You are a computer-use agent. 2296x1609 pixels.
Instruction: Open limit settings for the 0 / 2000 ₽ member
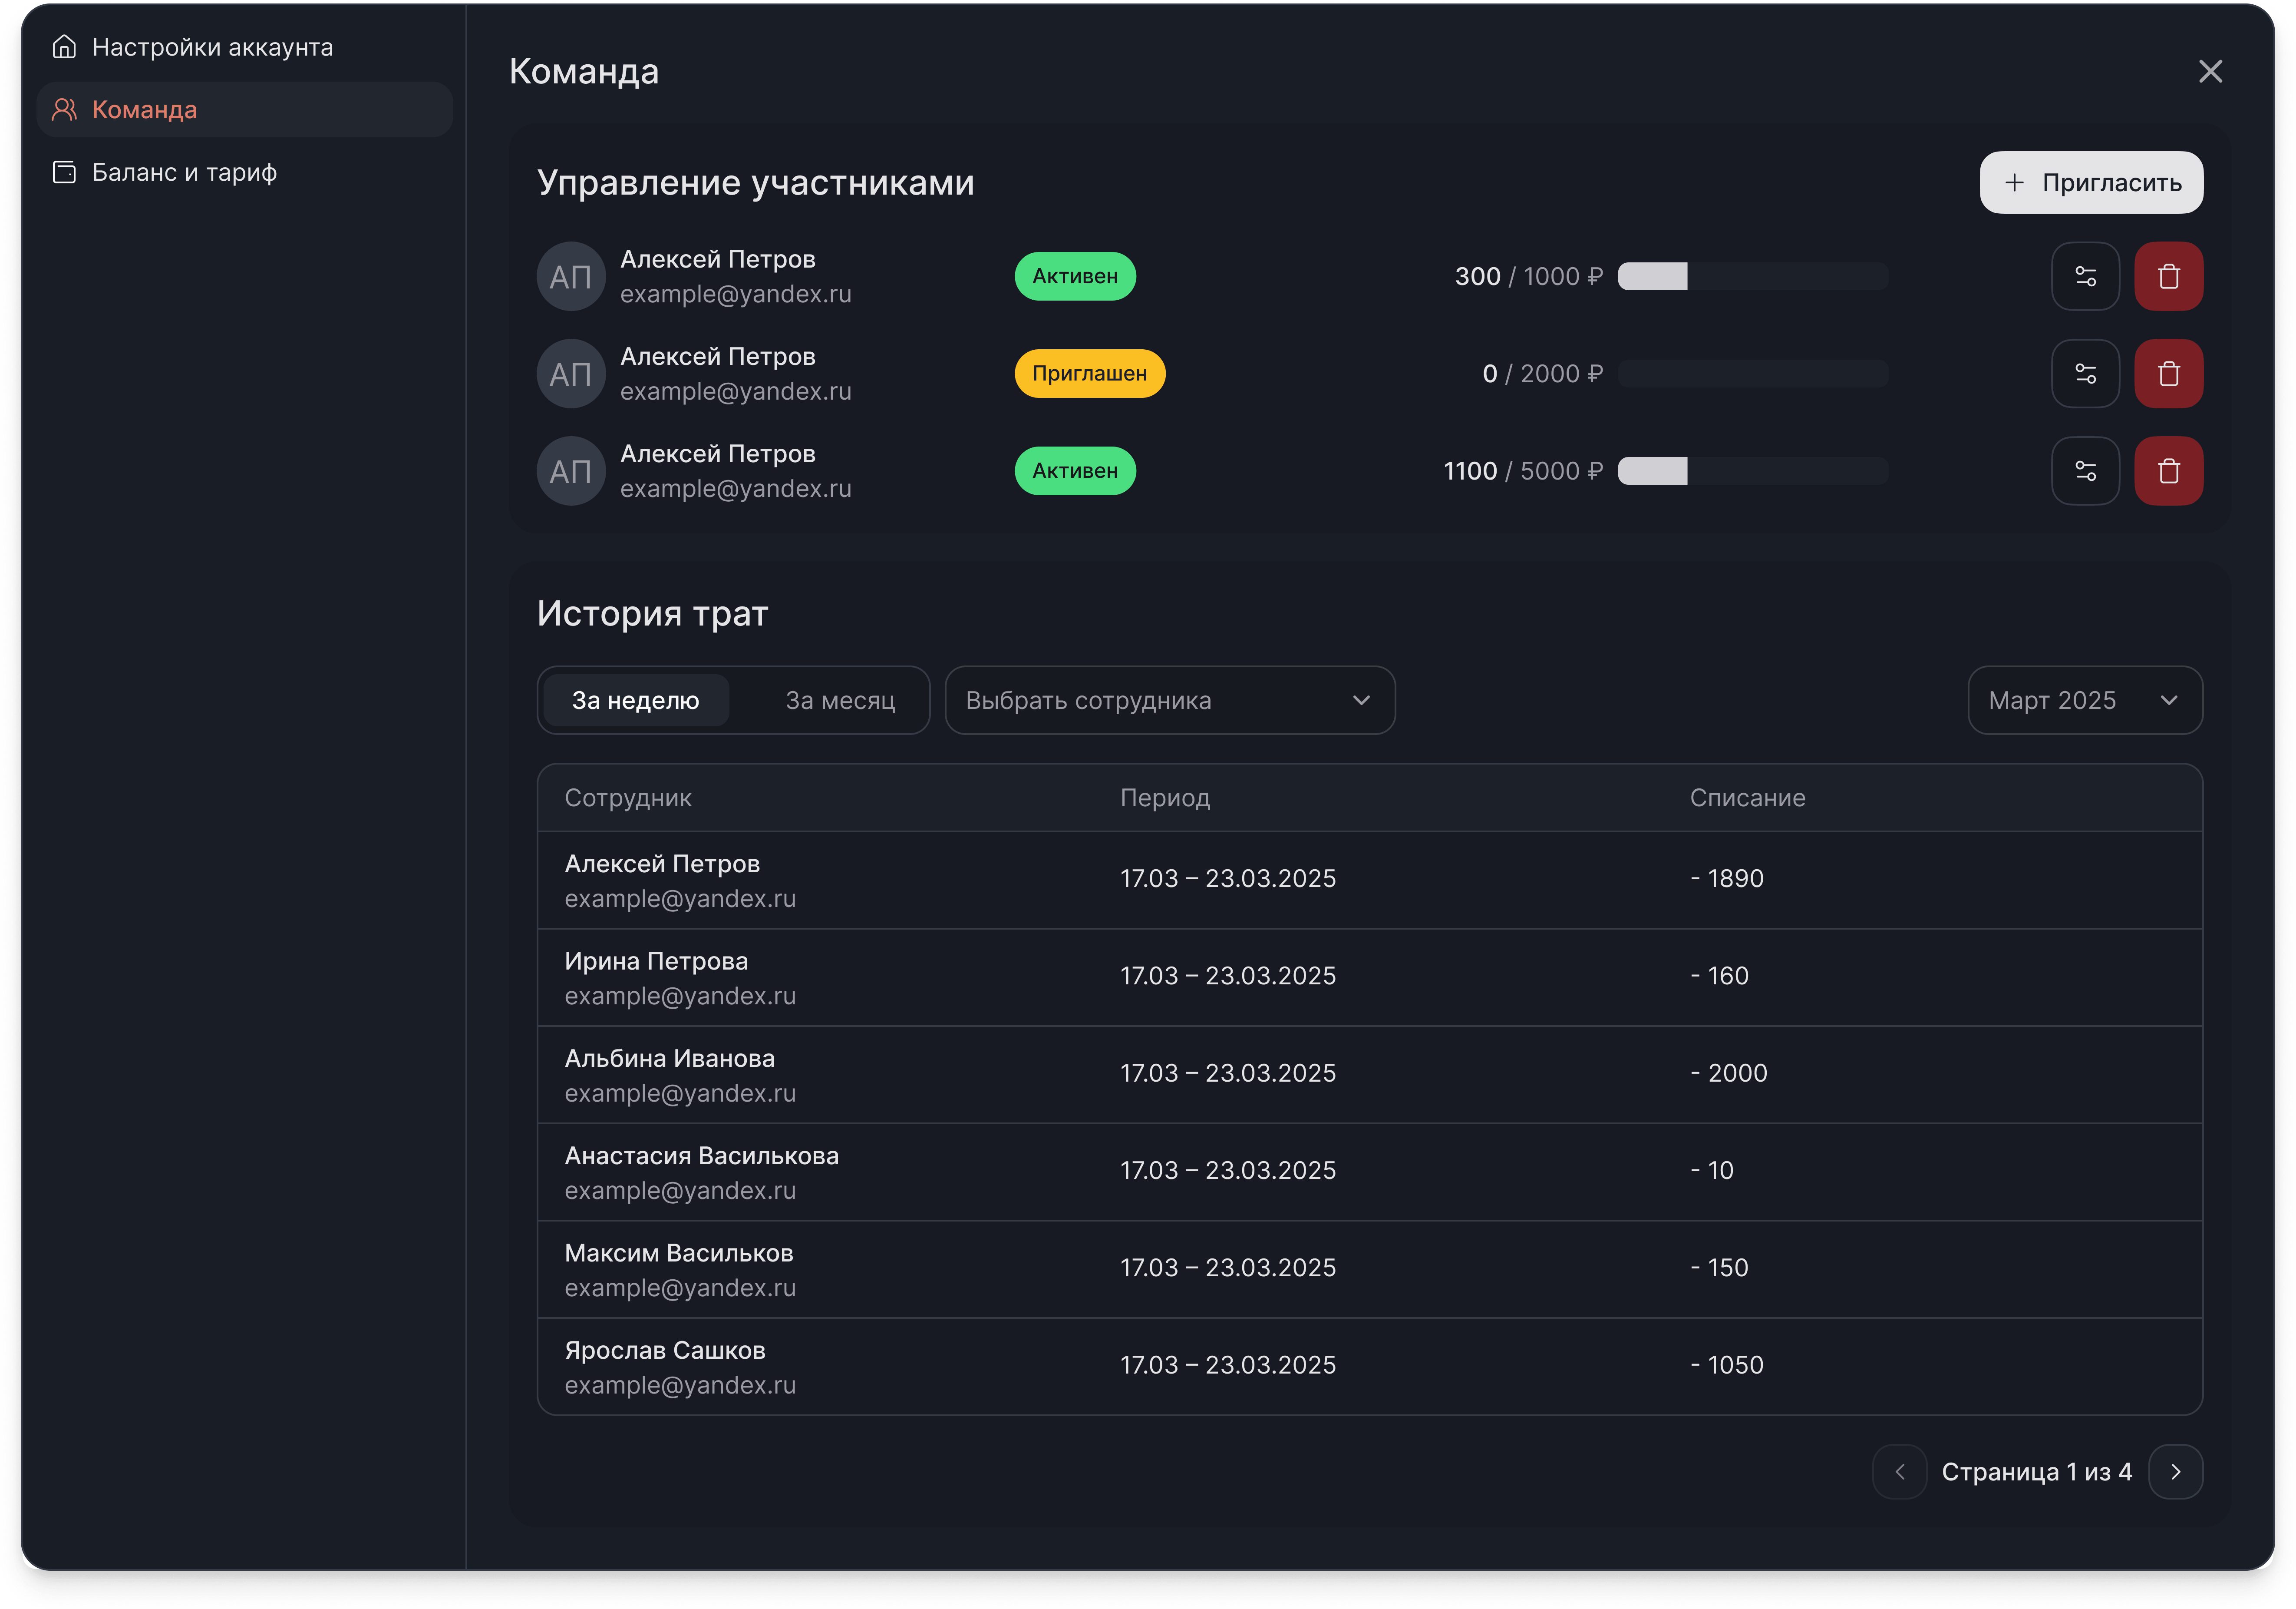(x=2085, y=373)
